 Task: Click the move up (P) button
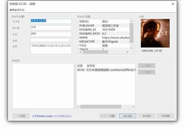(147, 66)
